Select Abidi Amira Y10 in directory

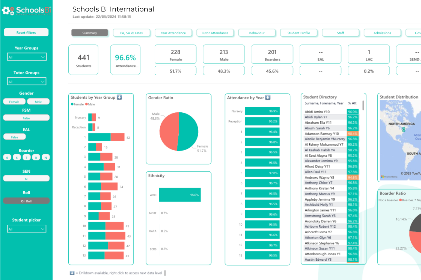point(325,112)
